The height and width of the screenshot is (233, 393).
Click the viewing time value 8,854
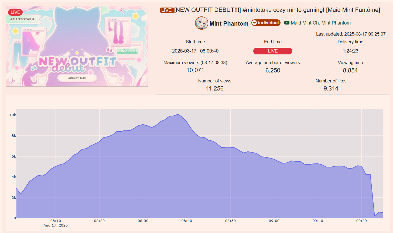coord(350,71)
